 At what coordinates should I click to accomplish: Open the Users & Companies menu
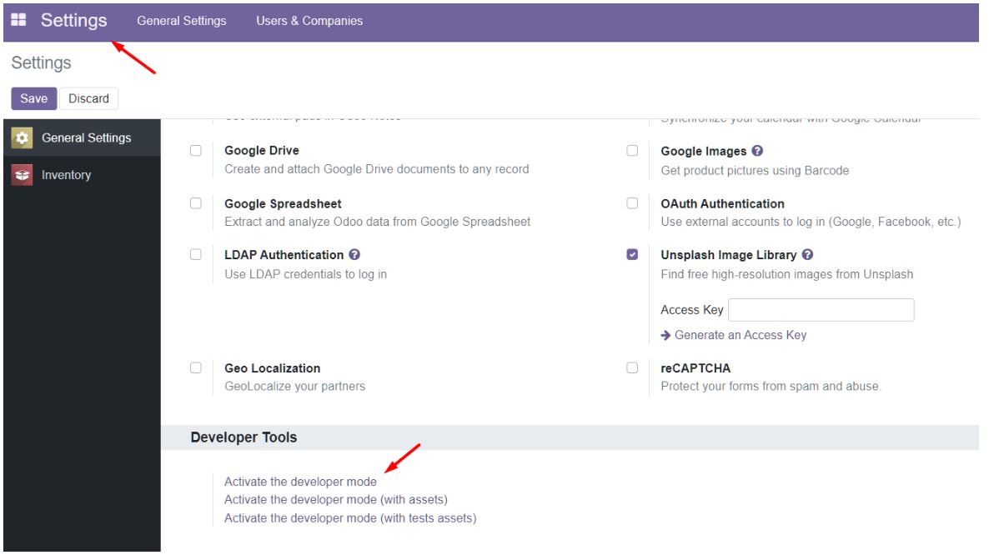[309, 21]
